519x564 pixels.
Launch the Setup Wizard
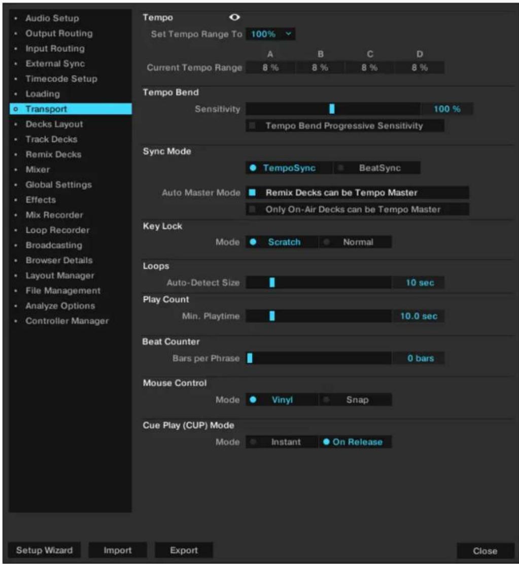[44, 550]
